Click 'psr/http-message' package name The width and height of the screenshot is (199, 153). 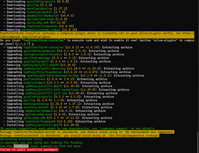[37, 58]
